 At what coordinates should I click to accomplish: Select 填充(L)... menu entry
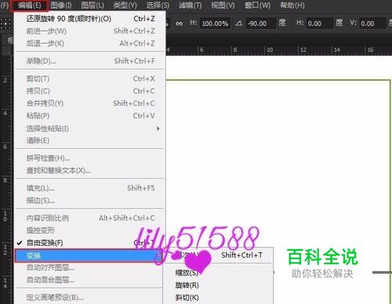click(90, 188)
